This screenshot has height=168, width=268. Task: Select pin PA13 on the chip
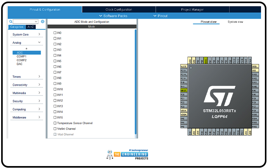pyautogui.click(x=255, y=74)
